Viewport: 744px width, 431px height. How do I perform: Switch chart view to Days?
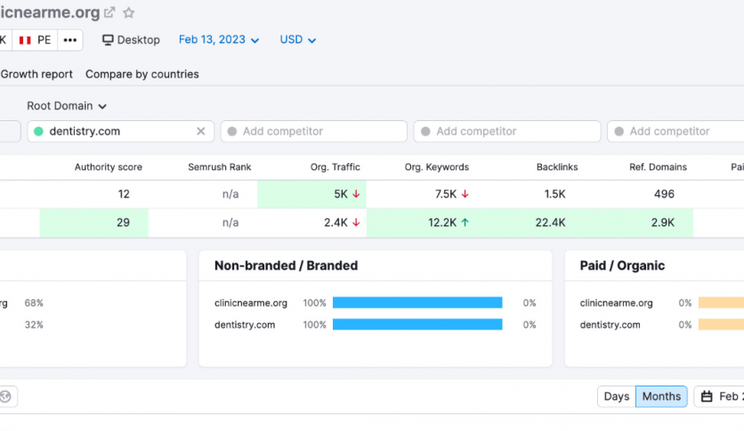coord(616,396)
